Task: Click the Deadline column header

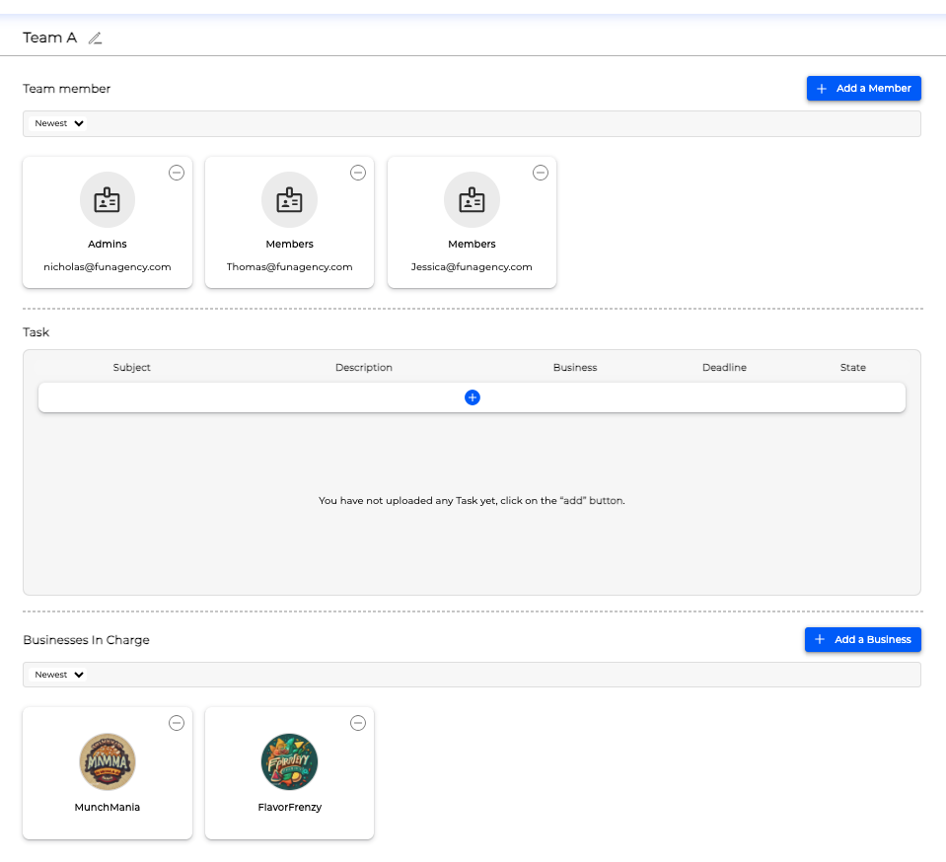Action: coord(724,368)
